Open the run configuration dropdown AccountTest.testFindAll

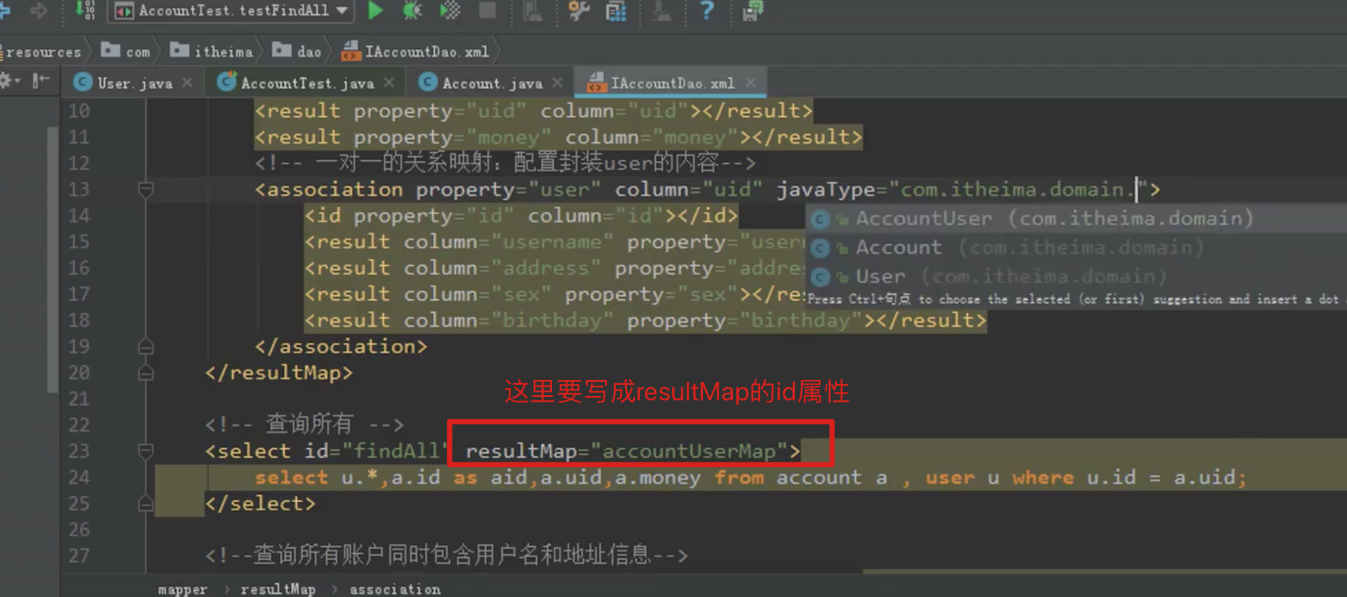[229, 10]
